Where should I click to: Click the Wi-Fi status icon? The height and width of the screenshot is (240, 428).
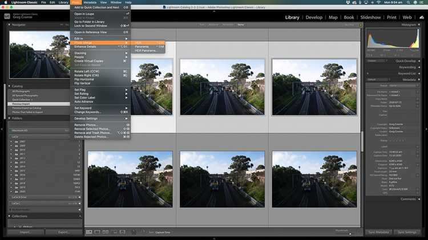[x=378, y=2]
